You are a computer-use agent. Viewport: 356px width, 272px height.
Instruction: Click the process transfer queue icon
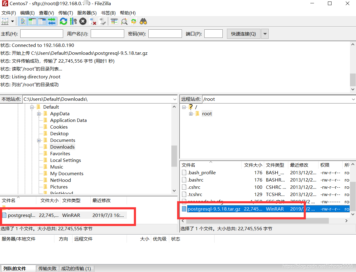[x=73, y=21]
